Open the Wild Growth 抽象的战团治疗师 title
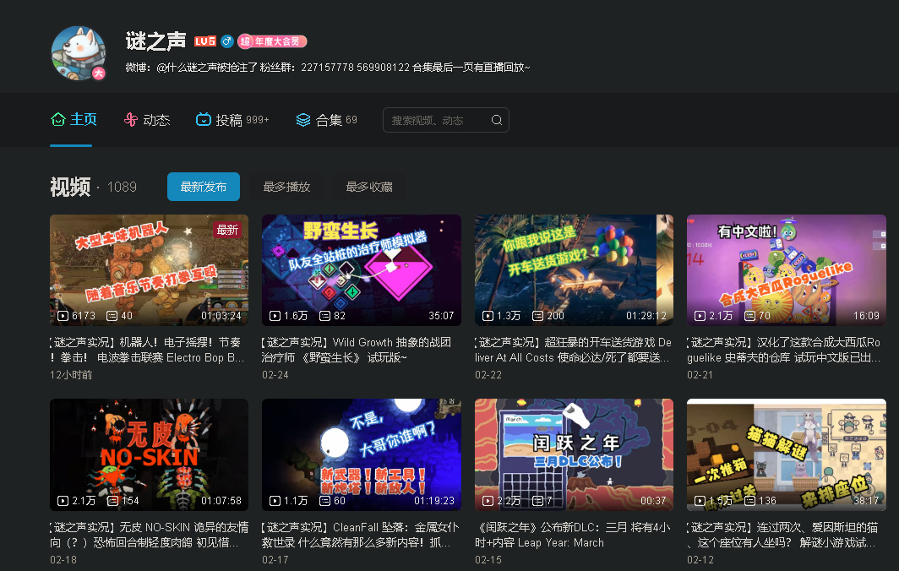Screen dimensions: 899x571 357,350
